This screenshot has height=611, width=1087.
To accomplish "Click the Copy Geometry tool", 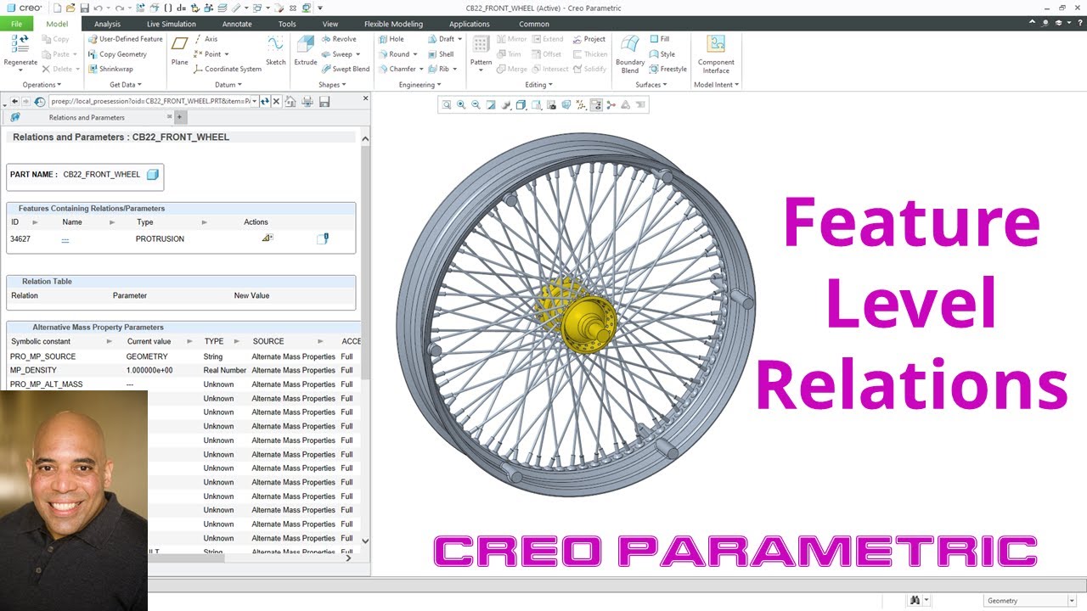I will tap(116, 54).
